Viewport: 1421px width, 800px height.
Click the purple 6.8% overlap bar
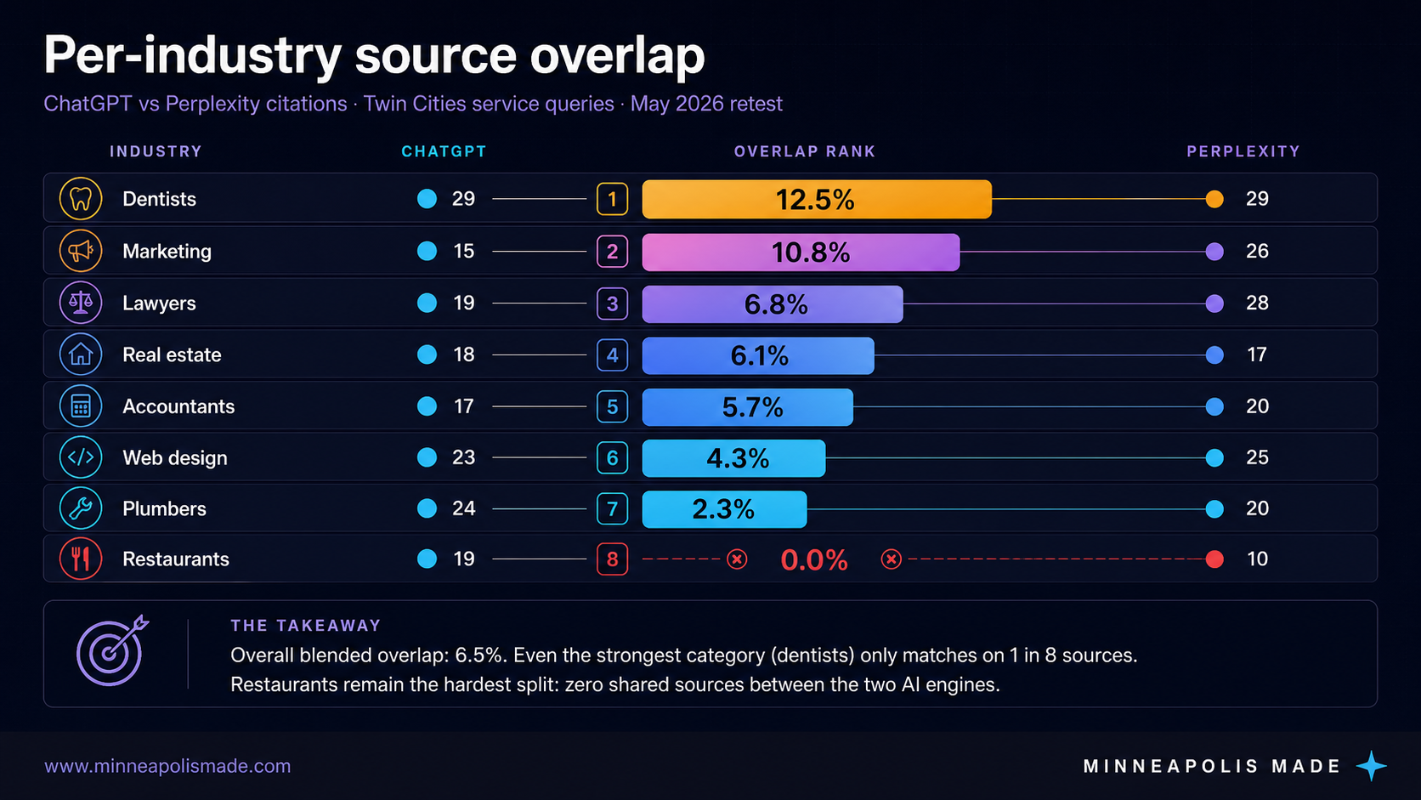pos(773,304)
